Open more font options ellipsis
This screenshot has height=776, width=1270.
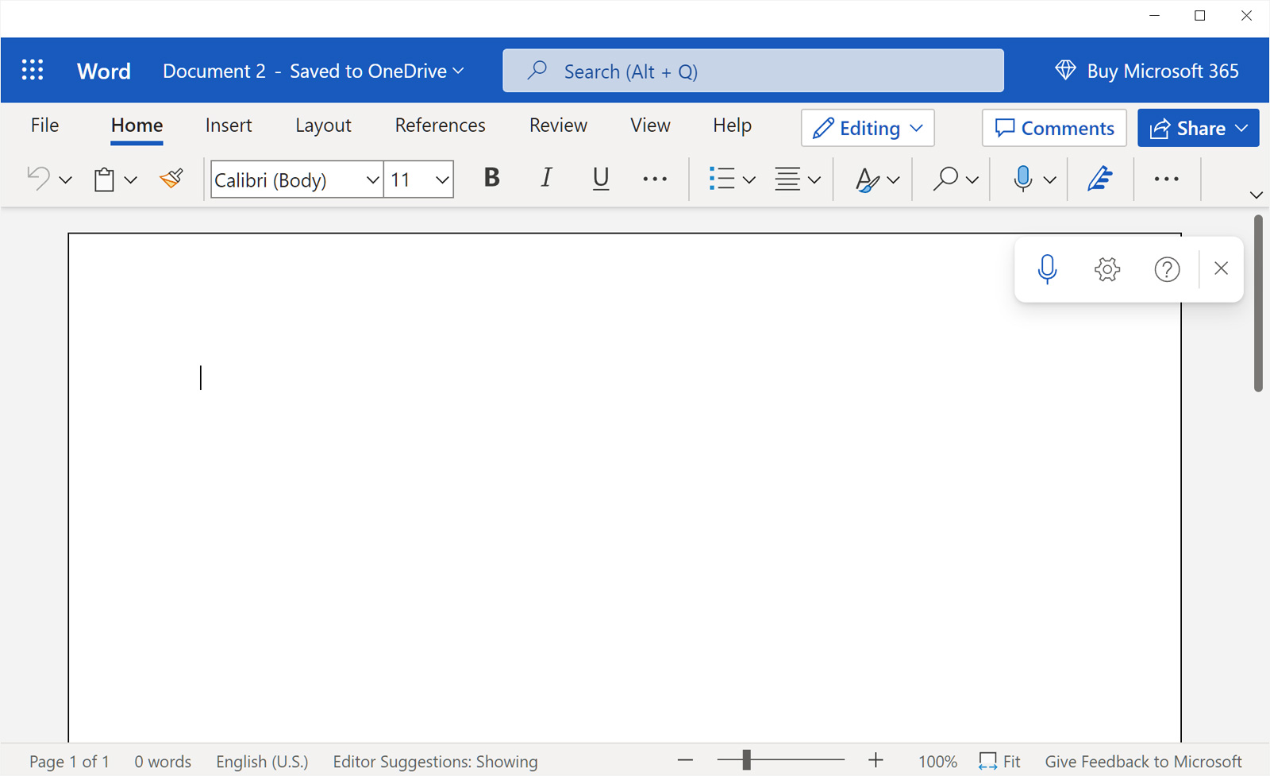tap(655, 180)
